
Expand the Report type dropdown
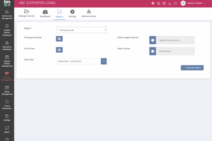81,30
